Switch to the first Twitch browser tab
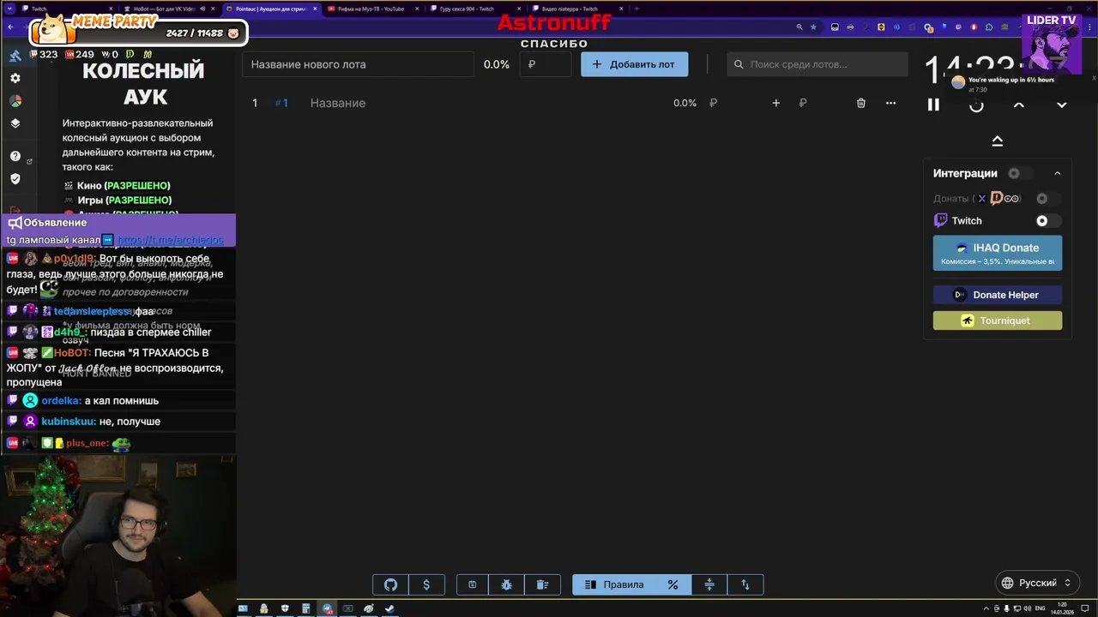The image size is (1098, 617). point(67,9)
